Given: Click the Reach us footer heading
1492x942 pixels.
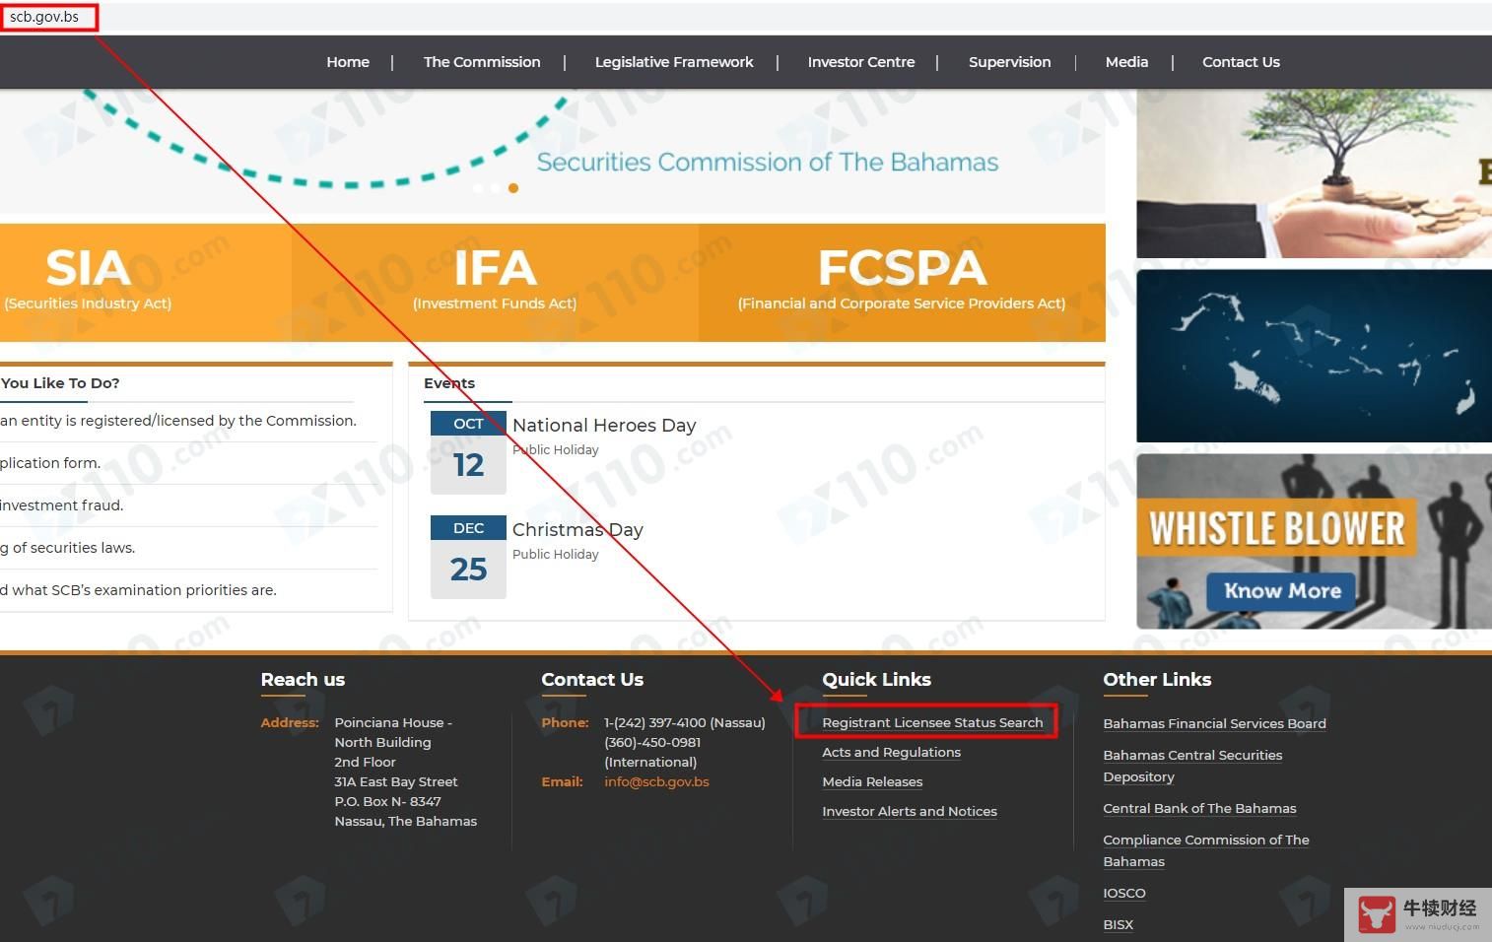Looking at the screenshot, I should 303,680.
